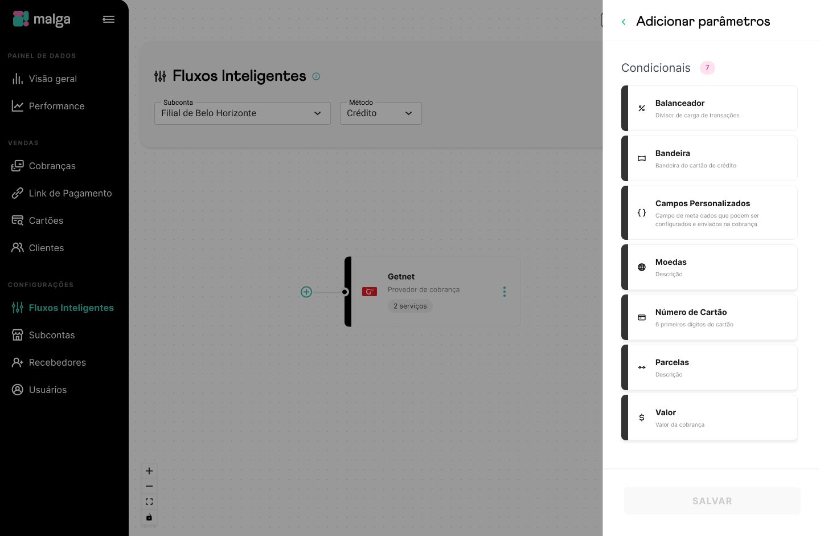Viewport: 820px width, 536px height.
Task: Choose the Bandeira conditional card
Action: pyautogui.click(x=710, y=158)
